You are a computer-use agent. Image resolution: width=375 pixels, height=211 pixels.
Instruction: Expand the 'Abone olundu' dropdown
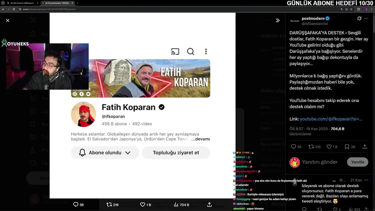tap(105, 153)
